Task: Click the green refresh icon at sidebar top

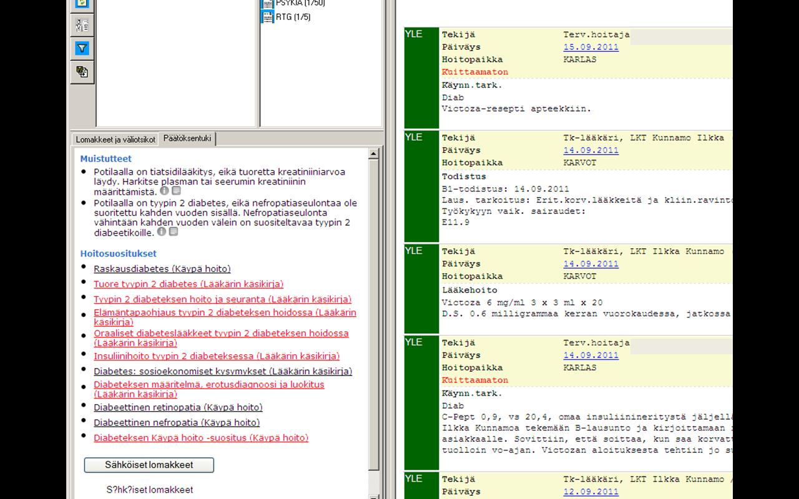Action: pyautogui.click(x=82, y=4)
